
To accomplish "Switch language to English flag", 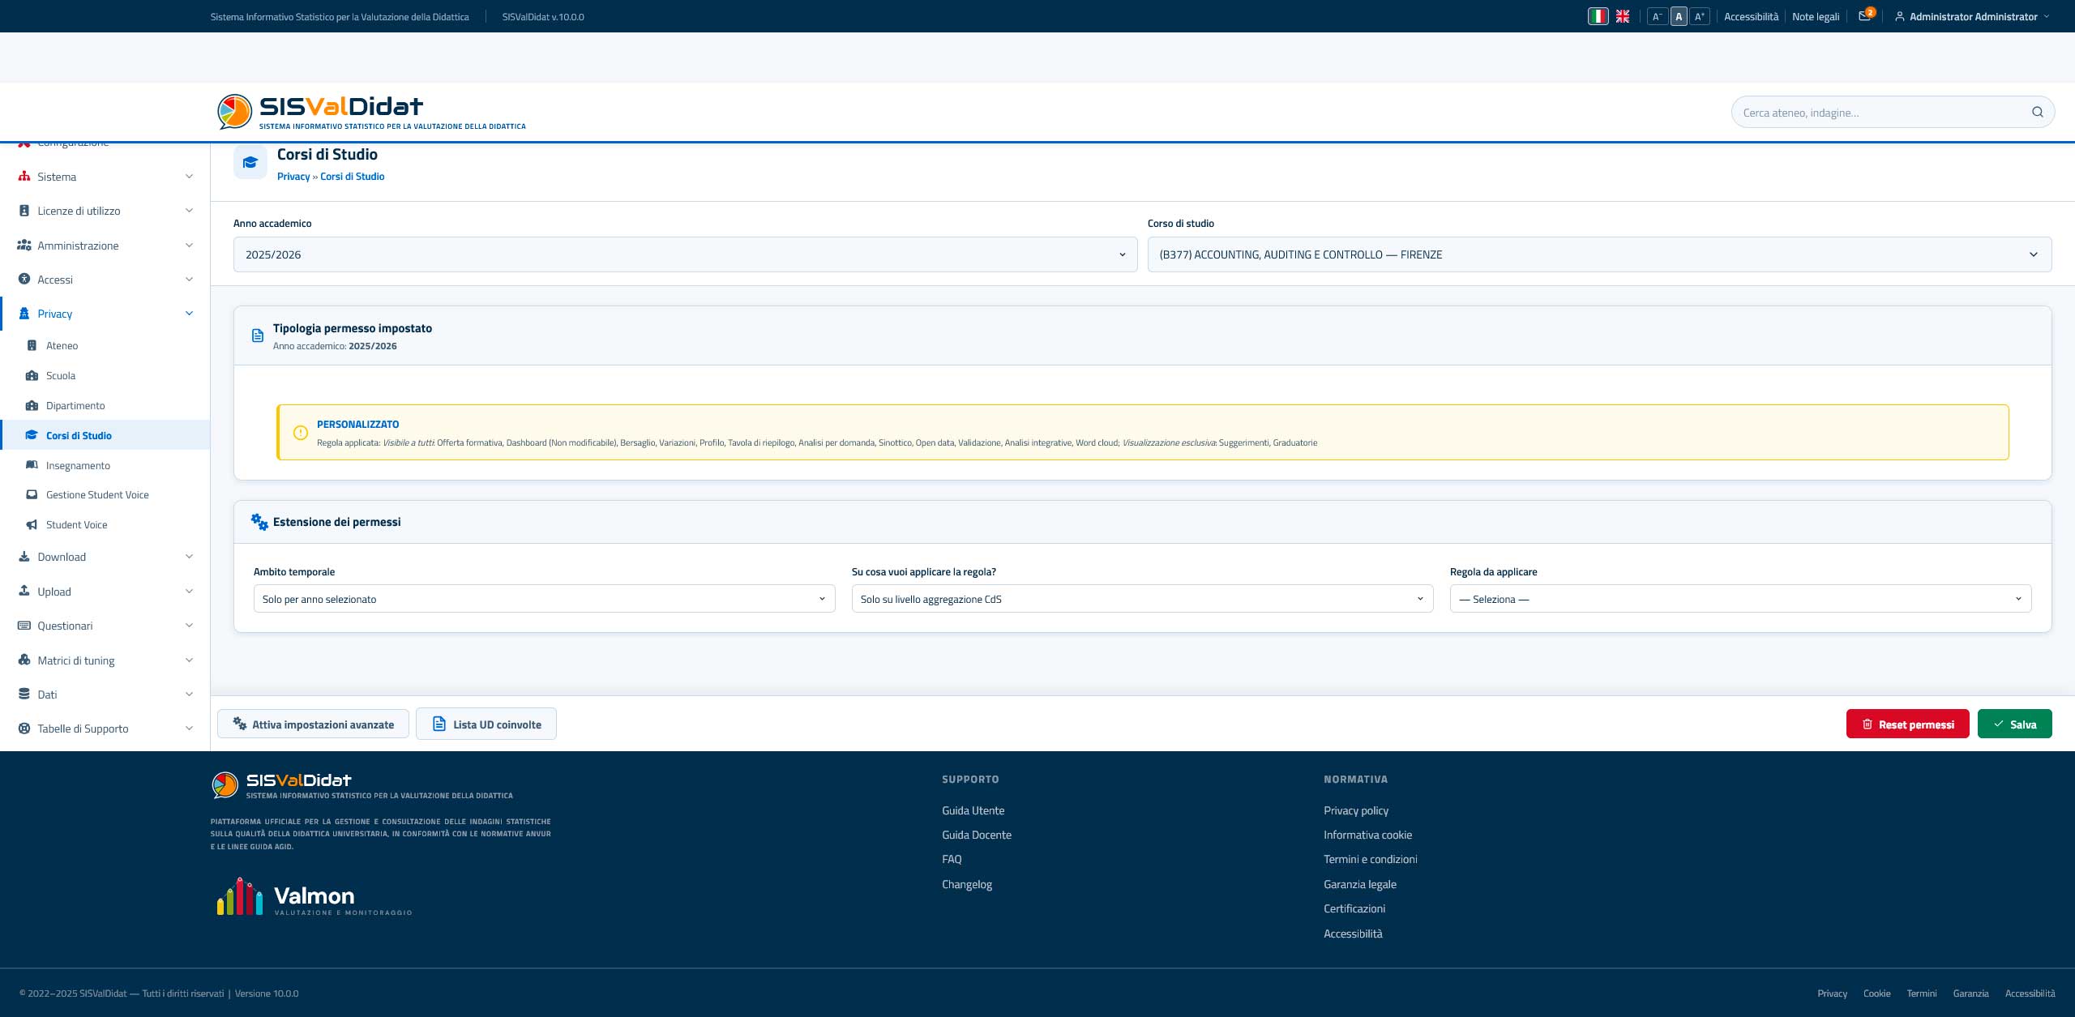I will (x=1623, y=16).
